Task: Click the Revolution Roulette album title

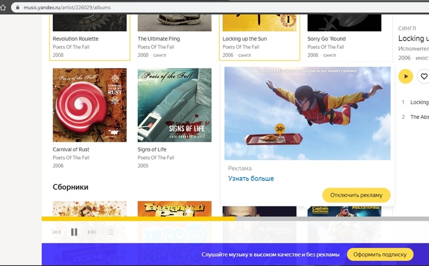Action: point(75,39)
